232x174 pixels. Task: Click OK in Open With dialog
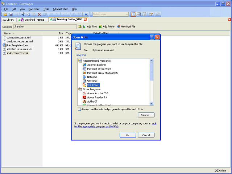pyautogui.click(x=128, y=135)
